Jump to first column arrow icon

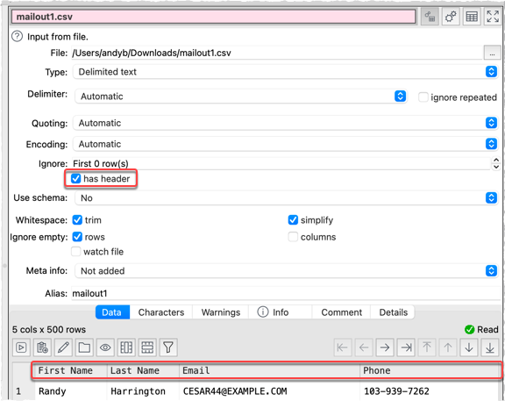click(342, 347)
